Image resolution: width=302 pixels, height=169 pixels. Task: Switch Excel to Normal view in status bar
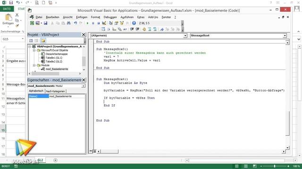[237, 166]
